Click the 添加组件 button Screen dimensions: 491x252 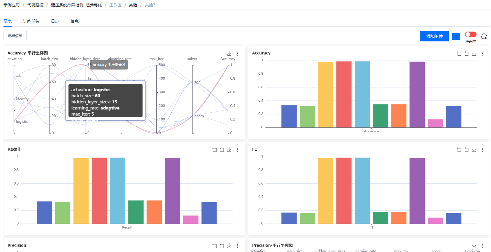click(x=435, y=36)
